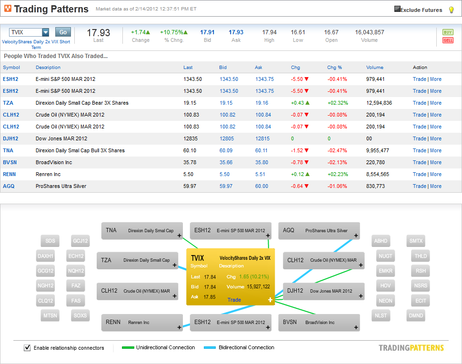The height and width of the screenshot is (364, 462).
Task: Select the ECIT node in the diagram
Action: pyautogui.click(x=421, y=300)
